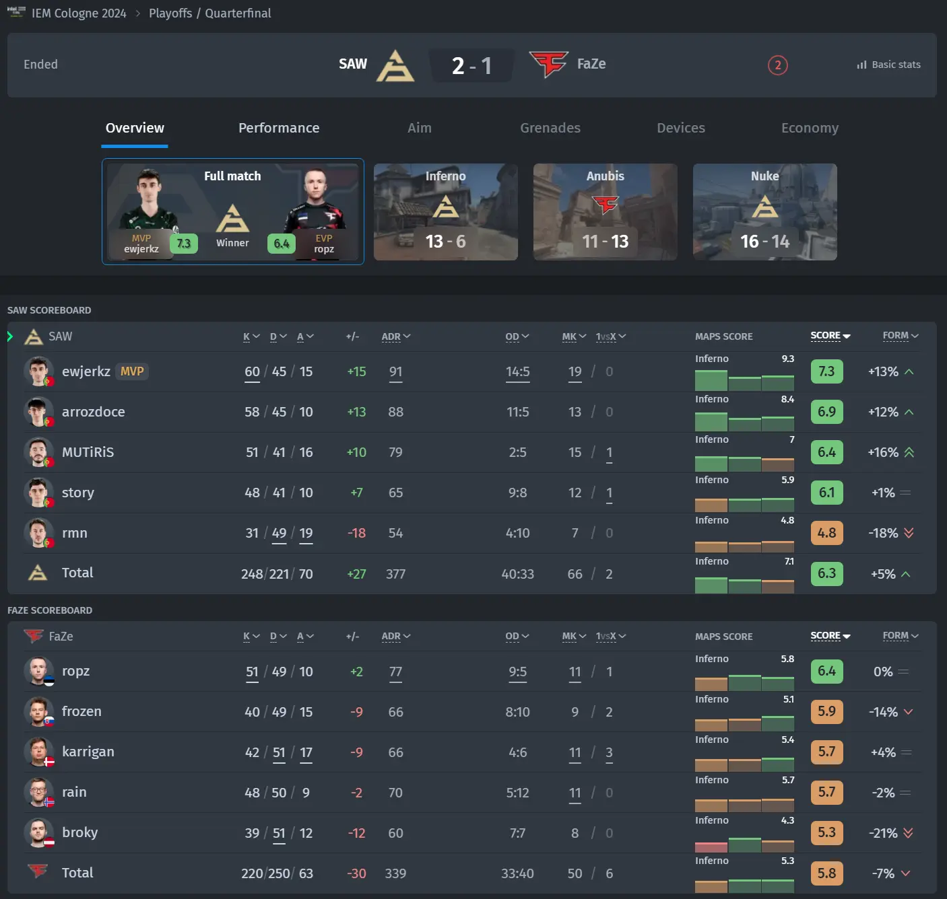The width and height of the screenshot is (947, 899).
Task: Click broky 5.3 score badge
Action: tap(826, 832)
